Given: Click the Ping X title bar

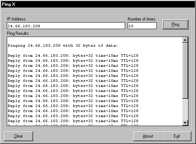Looking at the screenshot, I should click(x=98, y=4).
